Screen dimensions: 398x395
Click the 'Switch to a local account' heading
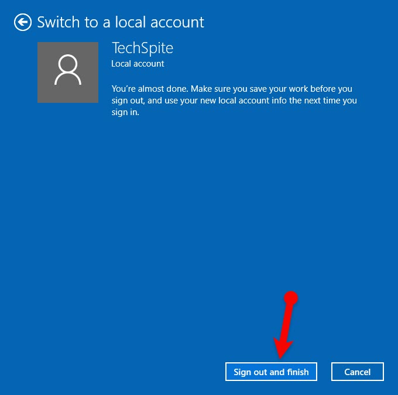click(x=121, y=23)
